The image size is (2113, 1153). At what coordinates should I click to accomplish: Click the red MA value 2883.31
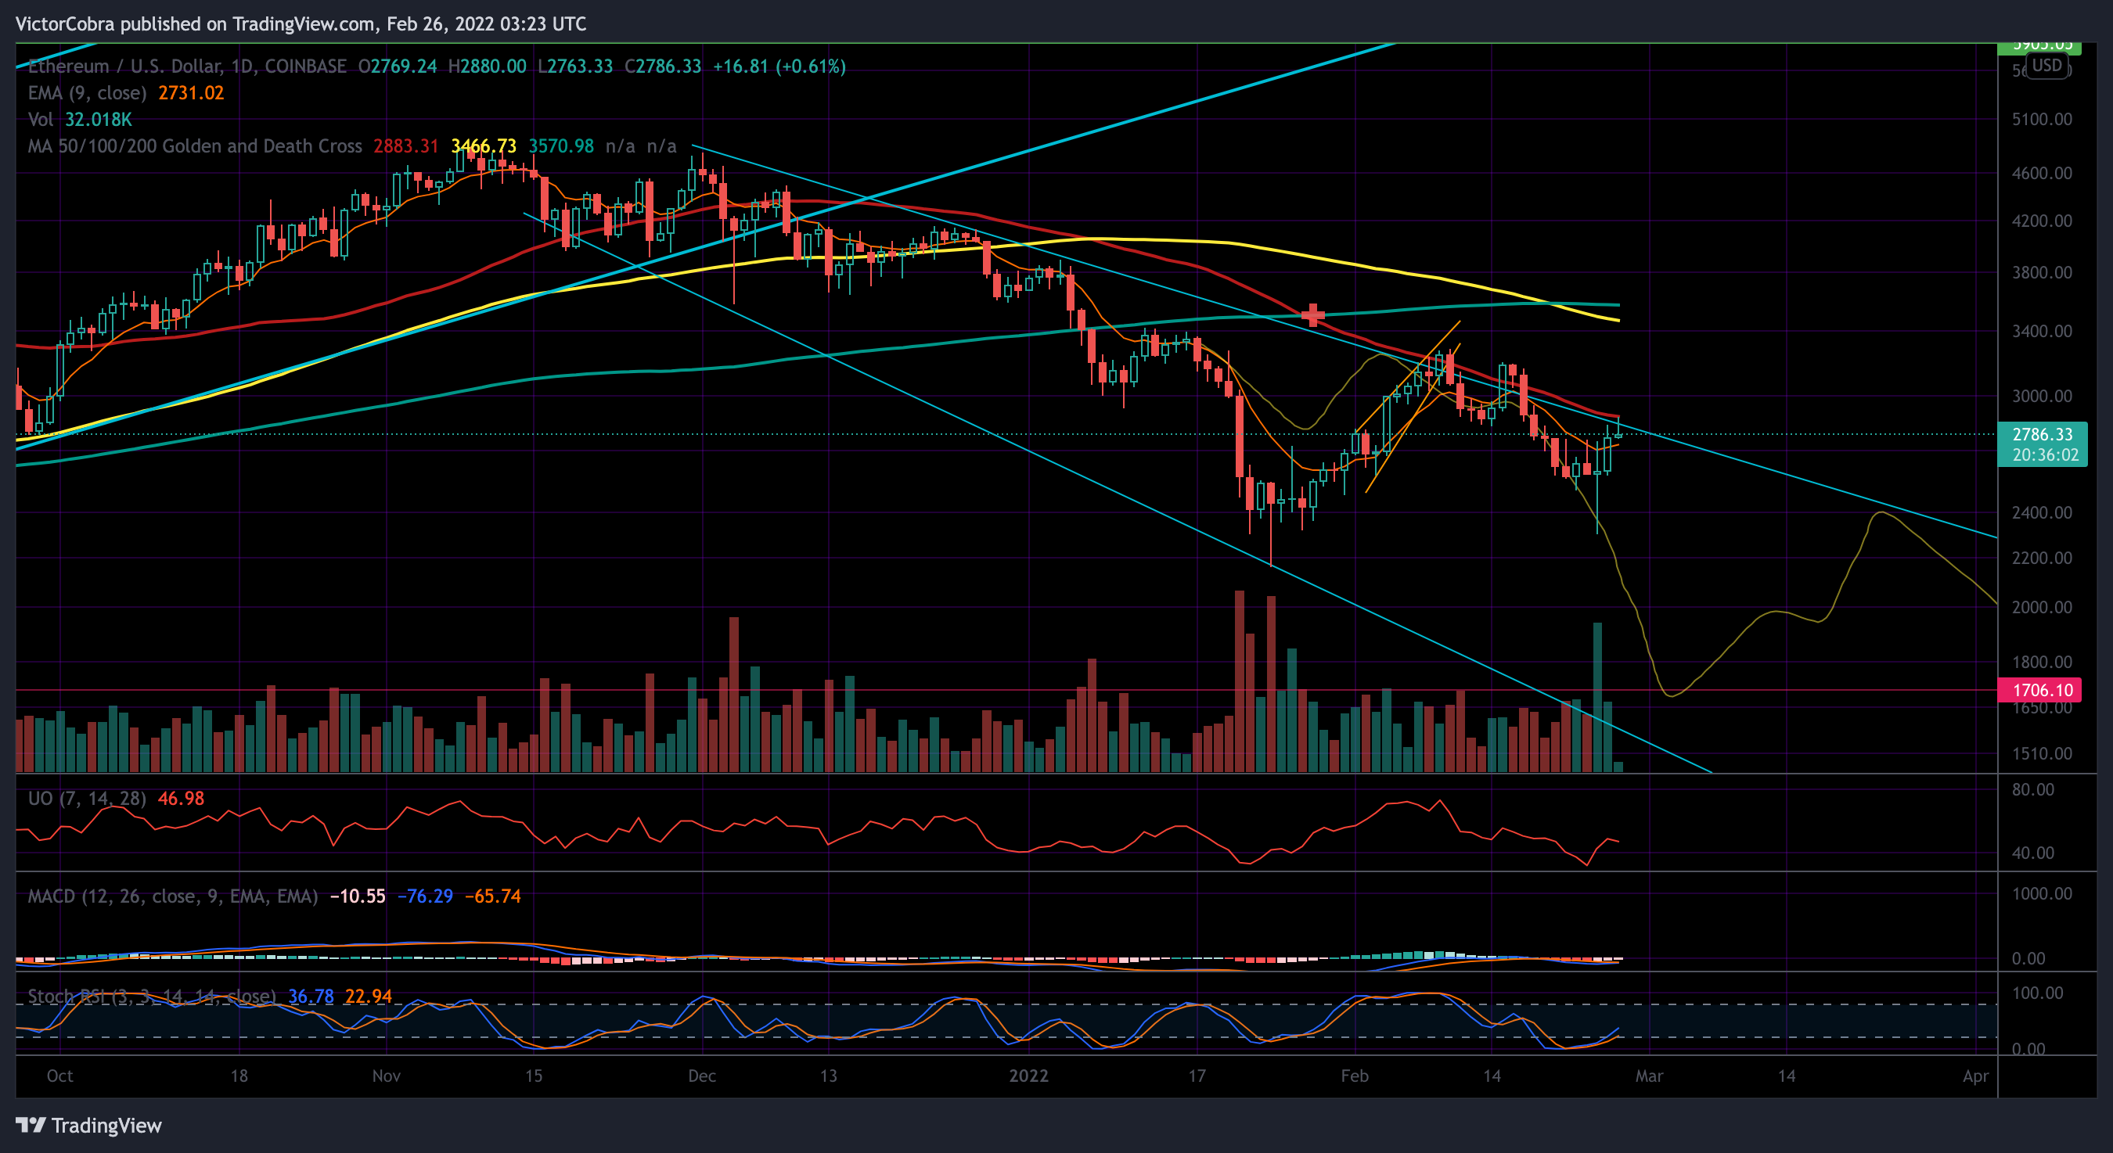[x=406, y=146]
